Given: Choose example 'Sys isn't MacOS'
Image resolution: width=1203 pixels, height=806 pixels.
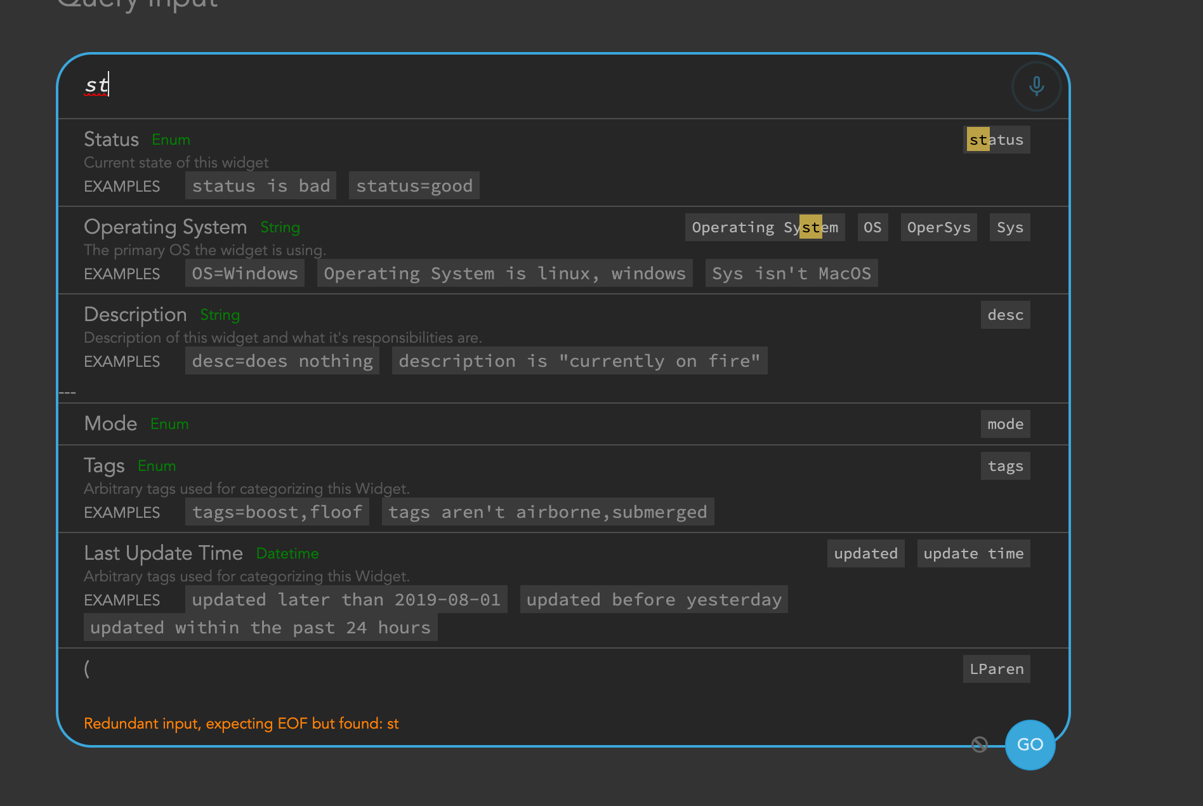Looking at the screenshot, I should (791, 274).
